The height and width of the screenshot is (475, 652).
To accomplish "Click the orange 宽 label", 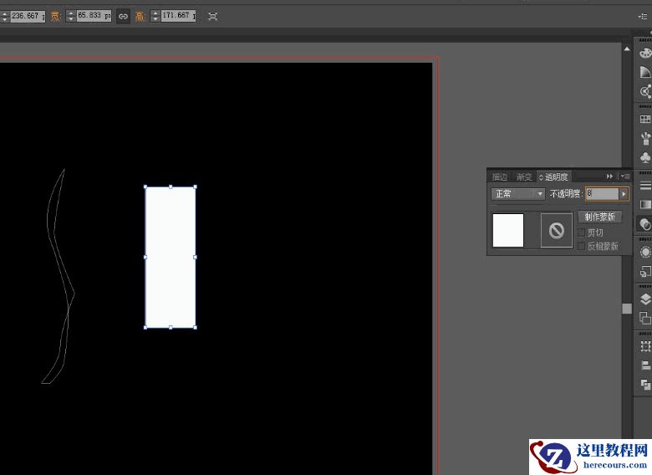I will pos(56,16).
